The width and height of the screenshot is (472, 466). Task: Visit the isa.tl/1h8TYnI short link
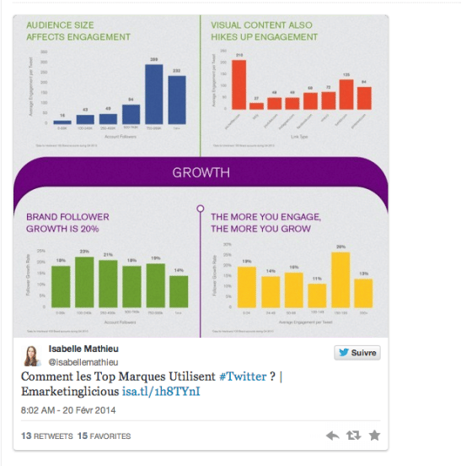[161, 392]
